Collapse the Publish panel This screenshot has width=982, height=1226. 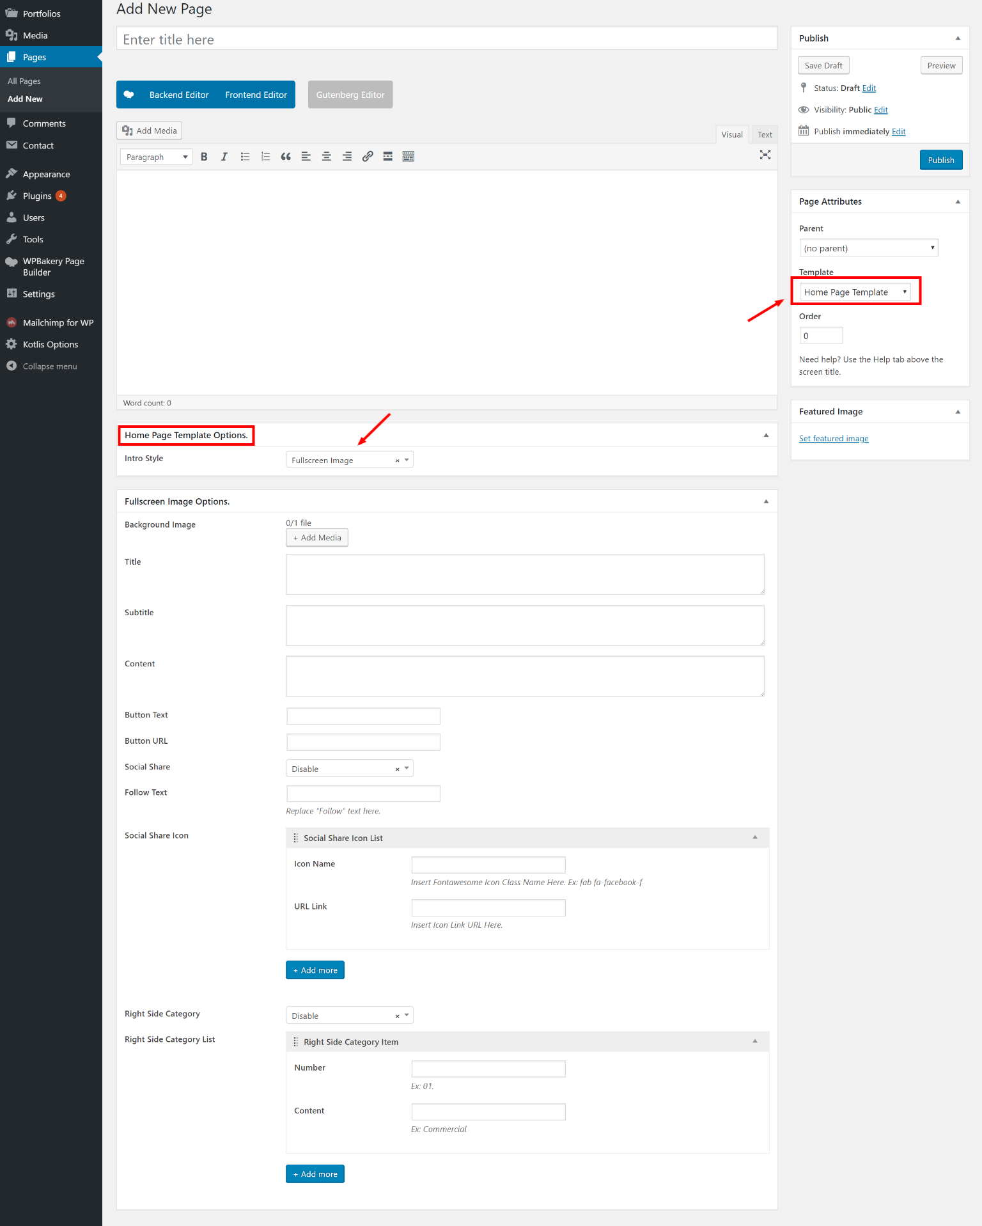tap(958, 38)
